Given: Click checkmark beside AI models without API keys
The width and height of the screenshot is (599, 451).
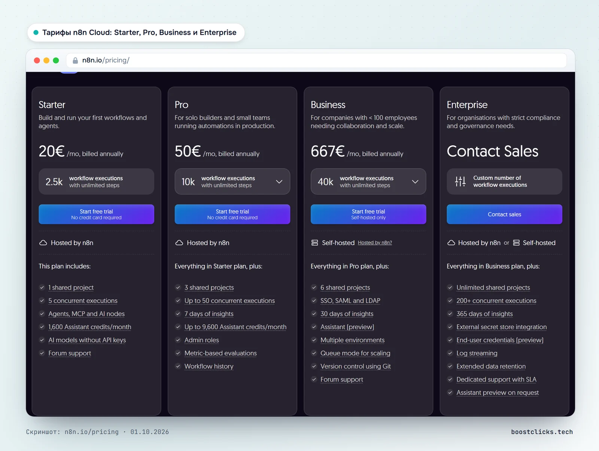Looking at the screenshot, I should (42, 340).
